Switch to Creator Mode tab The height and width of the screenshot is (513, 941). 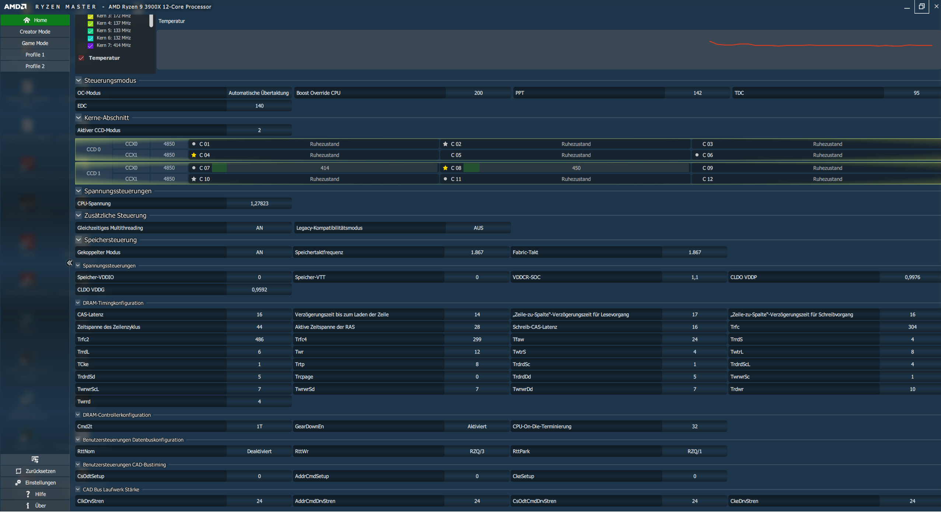tap(35, 32)
